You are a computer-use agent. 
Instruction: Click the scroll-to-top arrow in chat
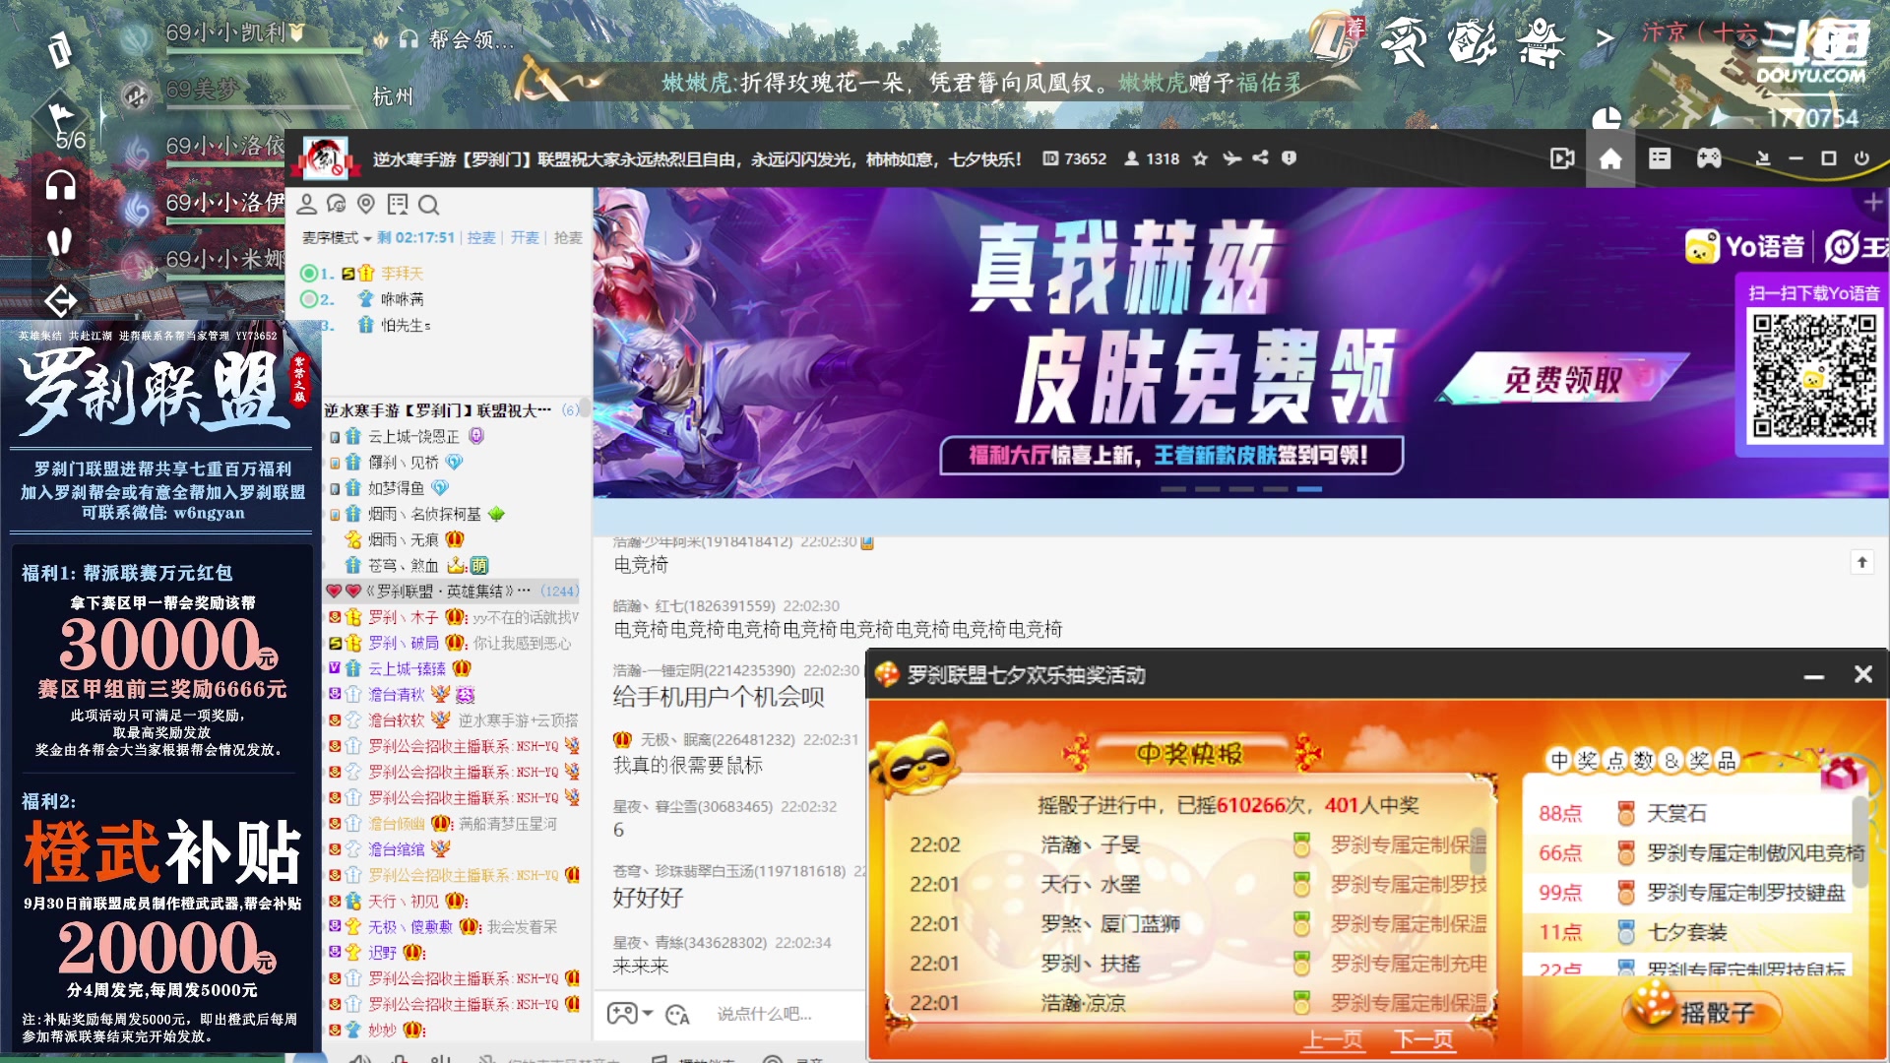click(1862, 562)
